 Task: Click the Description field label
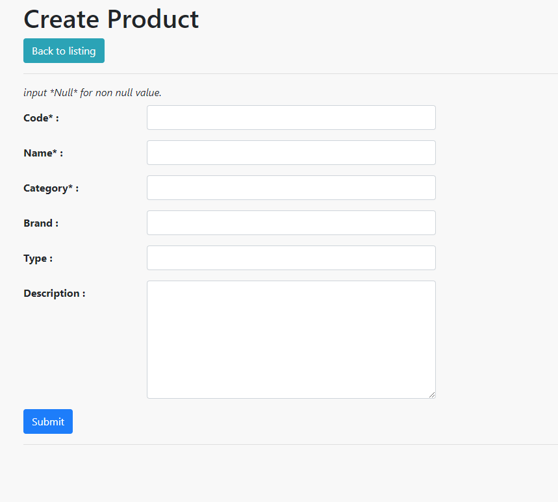[x=54, y=293]
